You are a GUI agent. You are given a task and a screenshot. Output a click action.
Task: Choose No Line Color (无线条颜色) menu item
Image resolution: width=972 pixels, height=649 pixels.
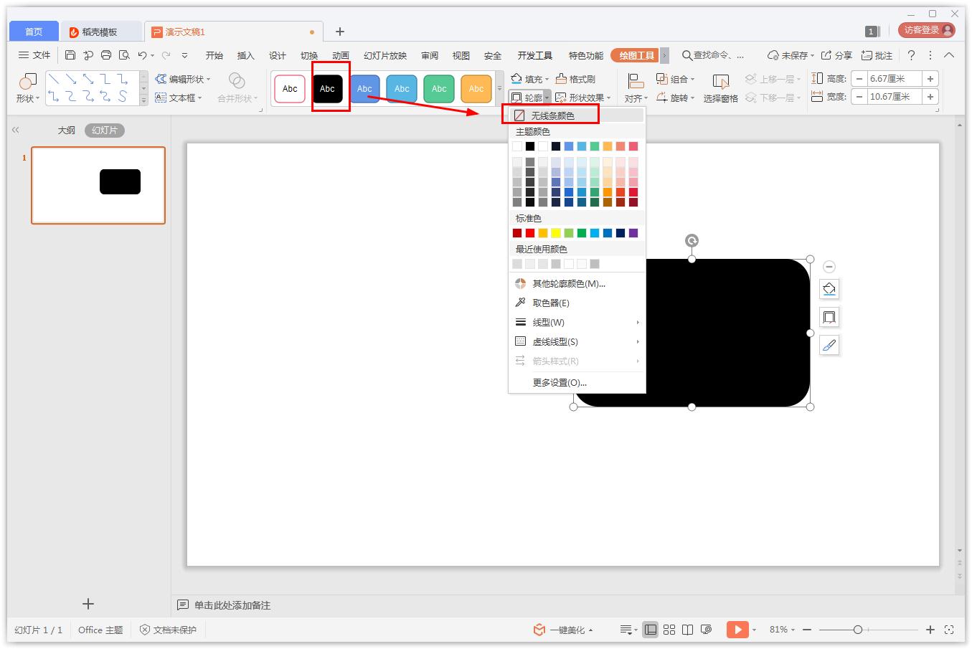coord(552,115)
